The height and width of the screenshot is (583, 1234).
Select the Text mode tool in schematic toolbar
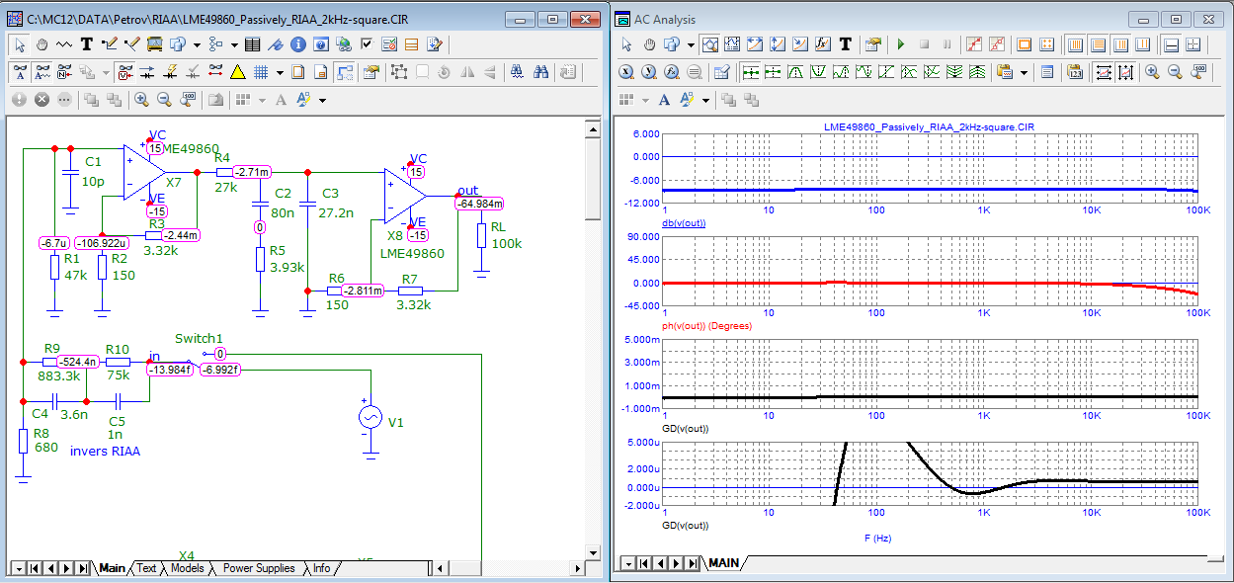pos(86,44)
